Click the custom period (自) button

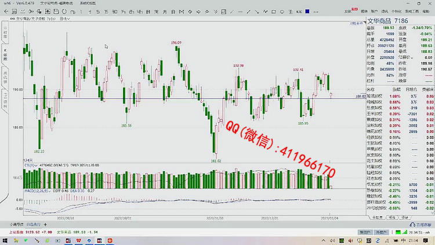pos(173,12)
